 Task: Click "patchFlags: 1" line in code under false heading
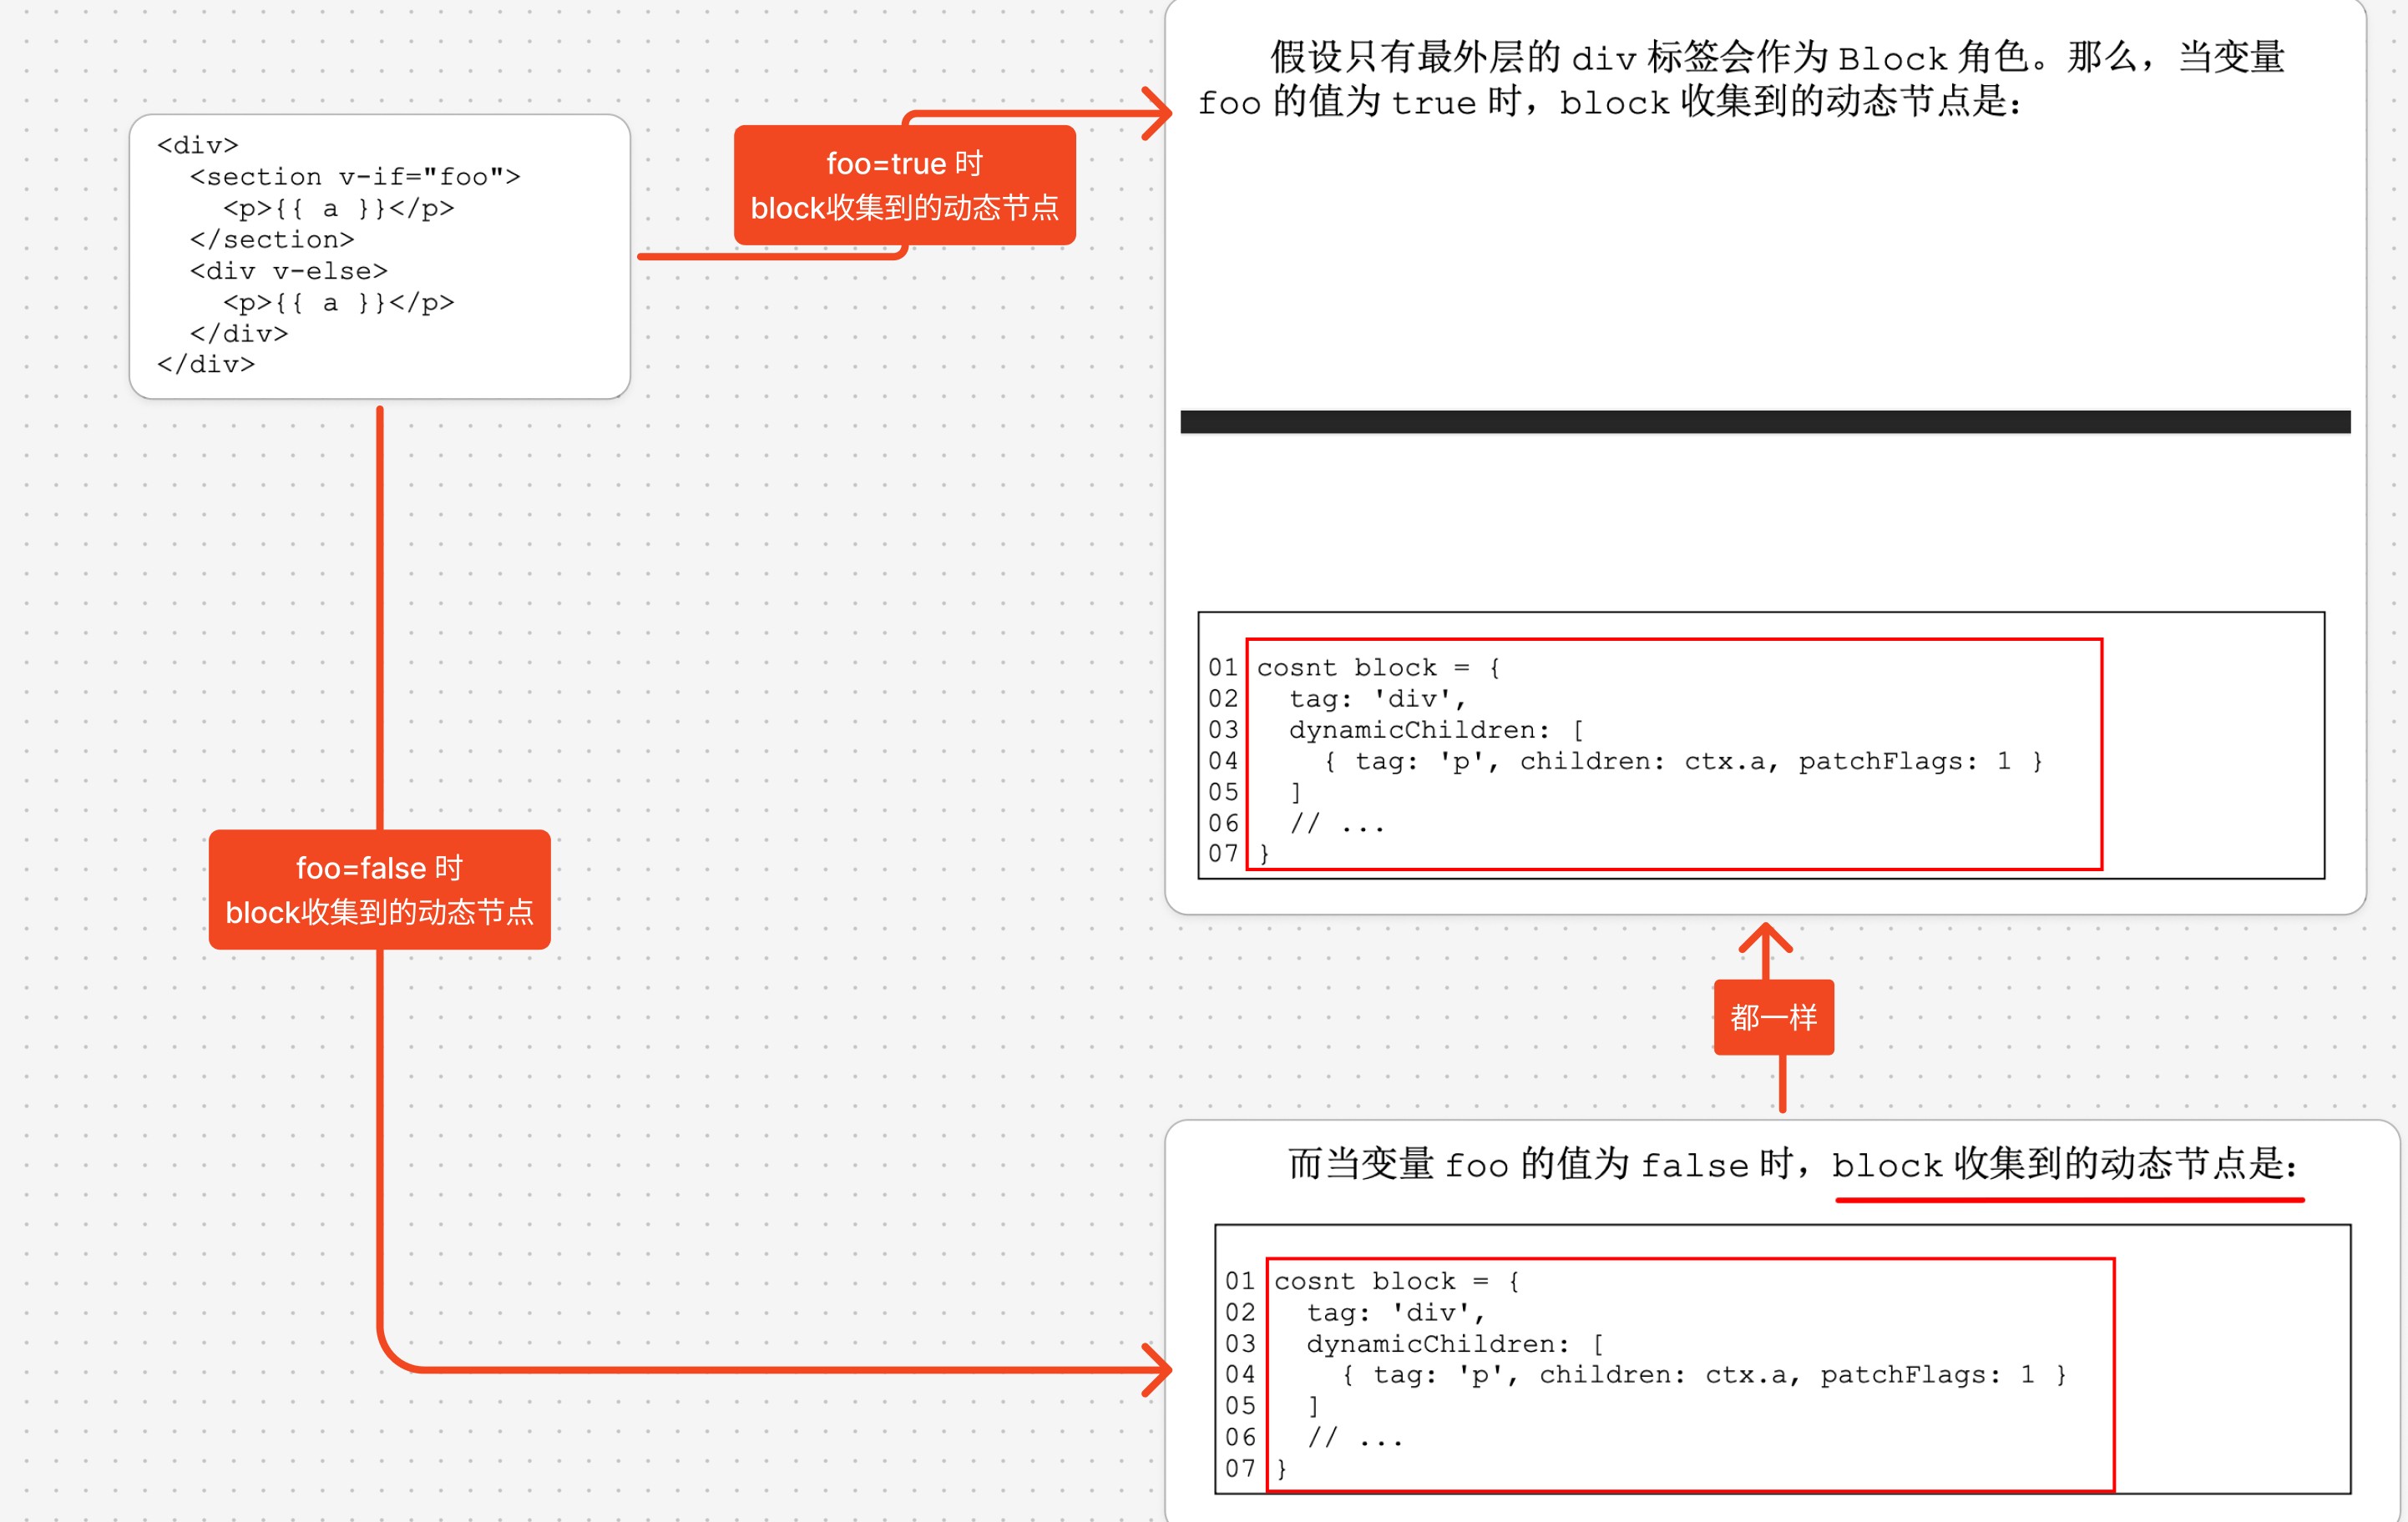click(x=1703, y=1375)
